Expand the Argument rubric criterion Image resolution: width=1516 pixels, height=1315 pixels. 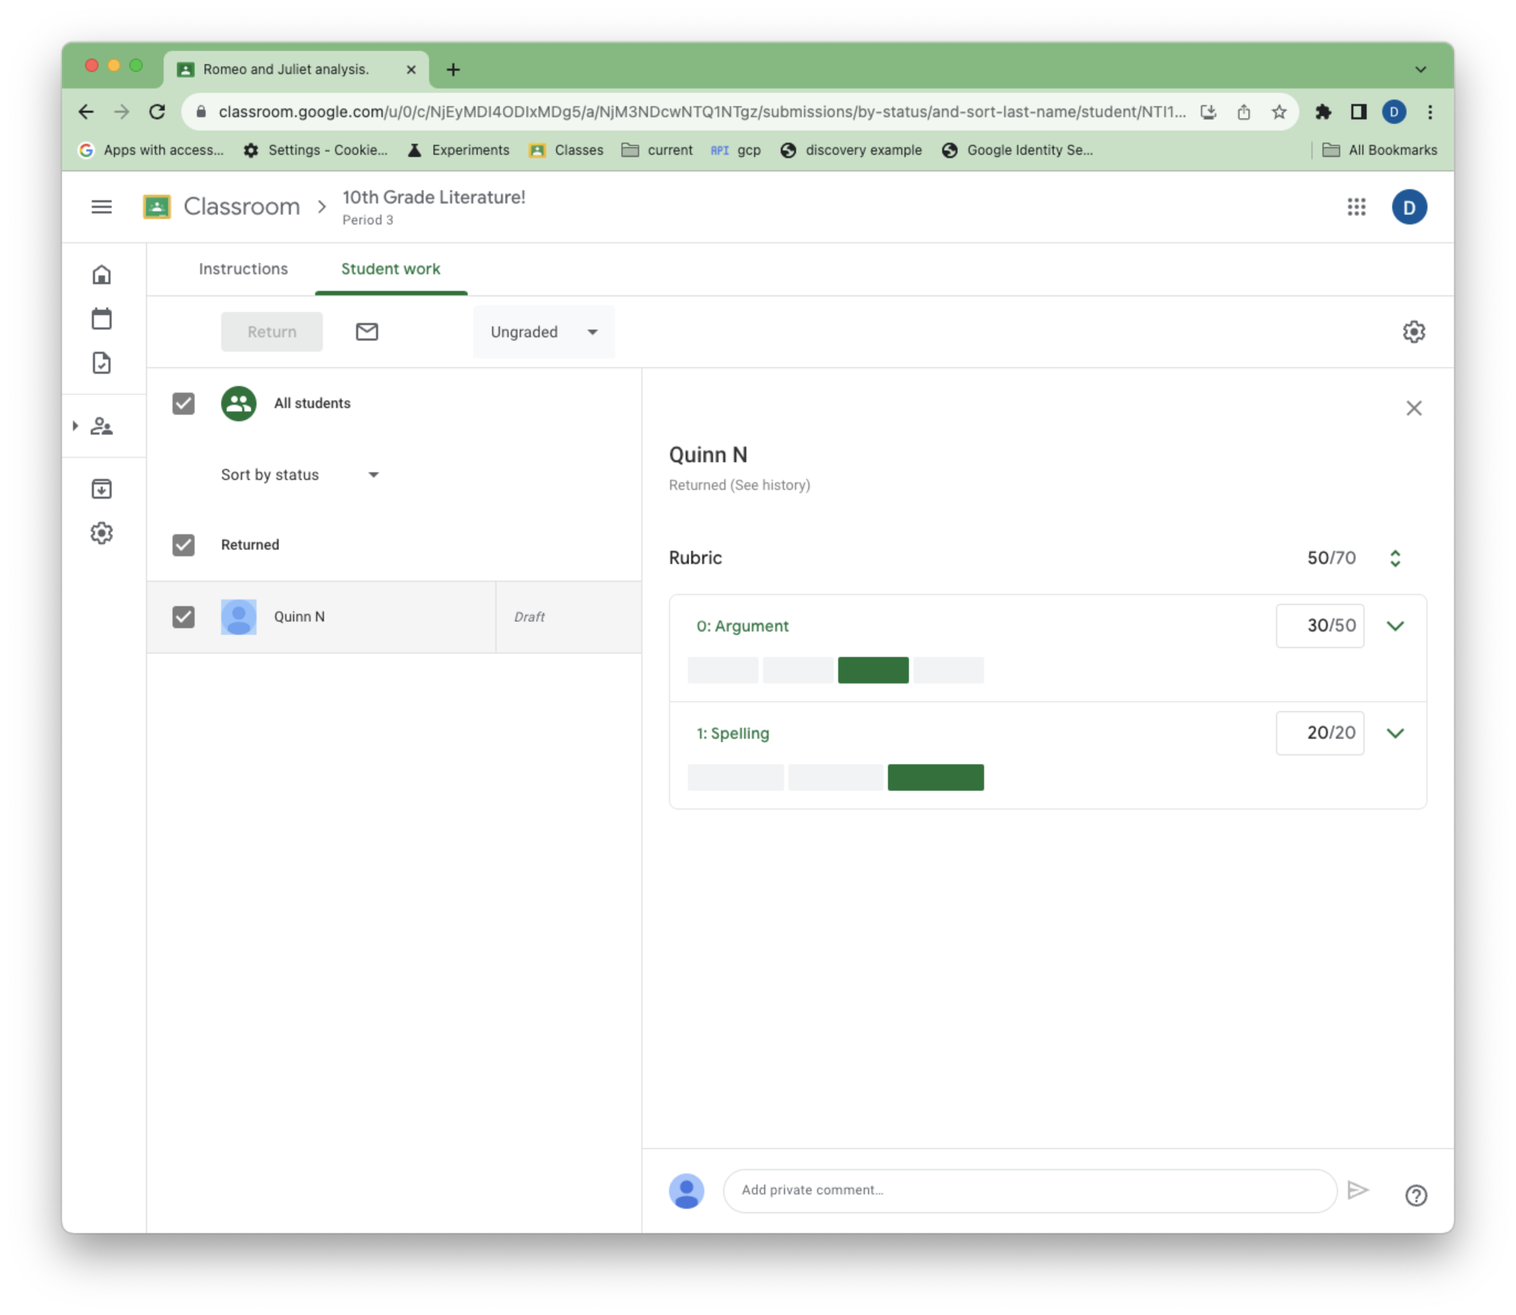[x=1395, y=625]
